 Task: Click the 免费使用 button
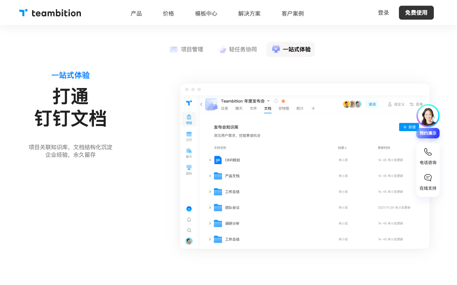click(416, 13)
